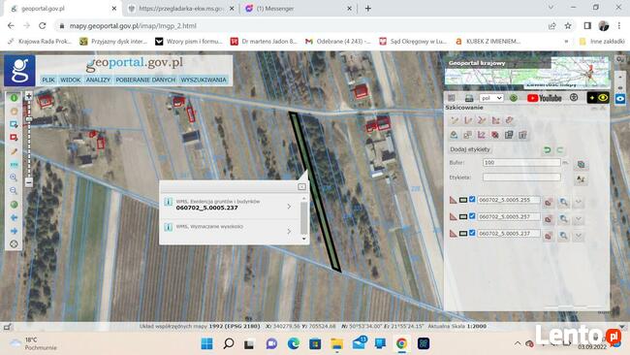Click the map zoom level slider
The height and width of the screenshot is (355, 630).
coord(29,139)
